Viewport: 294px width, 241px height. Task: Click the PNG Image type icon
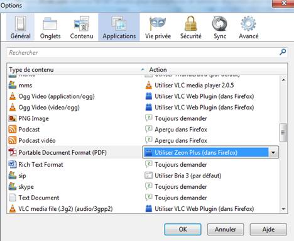pos(13,118)
